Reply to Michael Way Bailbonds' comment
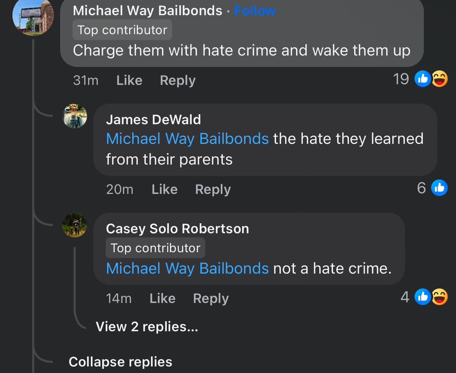456x373 pixels. pos(177,81)
